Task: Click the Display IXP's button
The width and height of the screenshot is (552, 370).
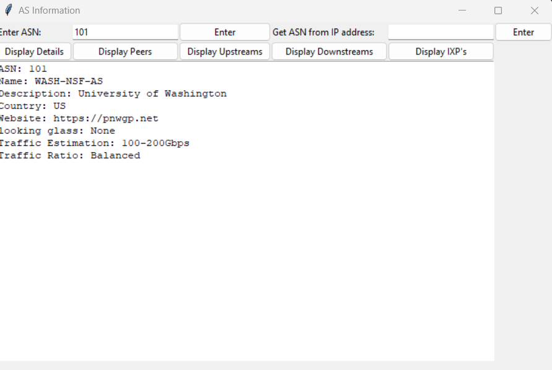Action: 441,51
